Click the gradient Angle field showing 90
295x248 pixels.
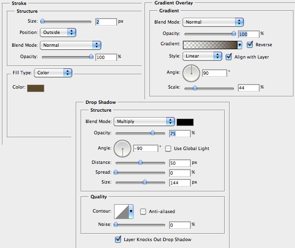(214, 73)
